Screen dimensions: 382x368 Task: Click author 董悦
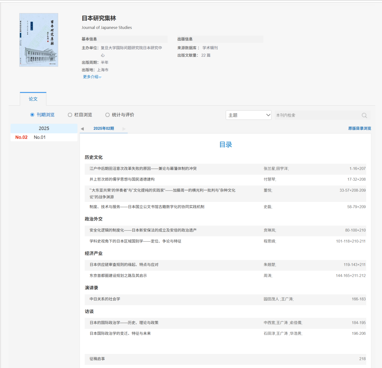pos(267,190)
